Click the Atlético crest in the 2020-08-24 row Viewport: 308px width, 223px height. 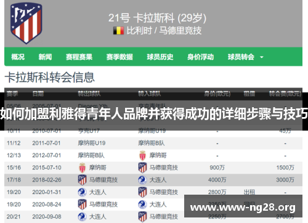[82, 205]
